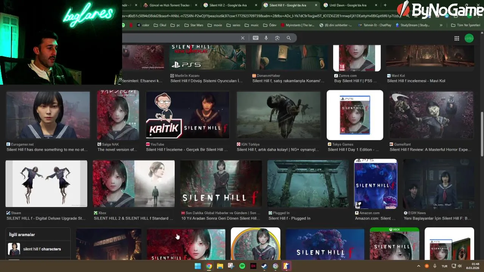Open the Okul bookmarks folder
484x272 pixels.
point(160,25)
